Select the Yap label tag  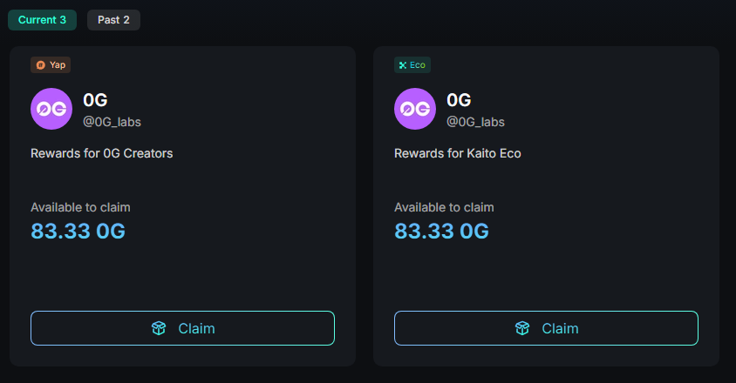tap(51, 65)
